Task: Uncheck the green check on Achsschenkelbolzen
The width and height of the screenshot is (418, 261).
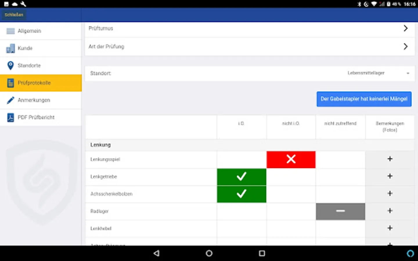Action: [242, 194]
